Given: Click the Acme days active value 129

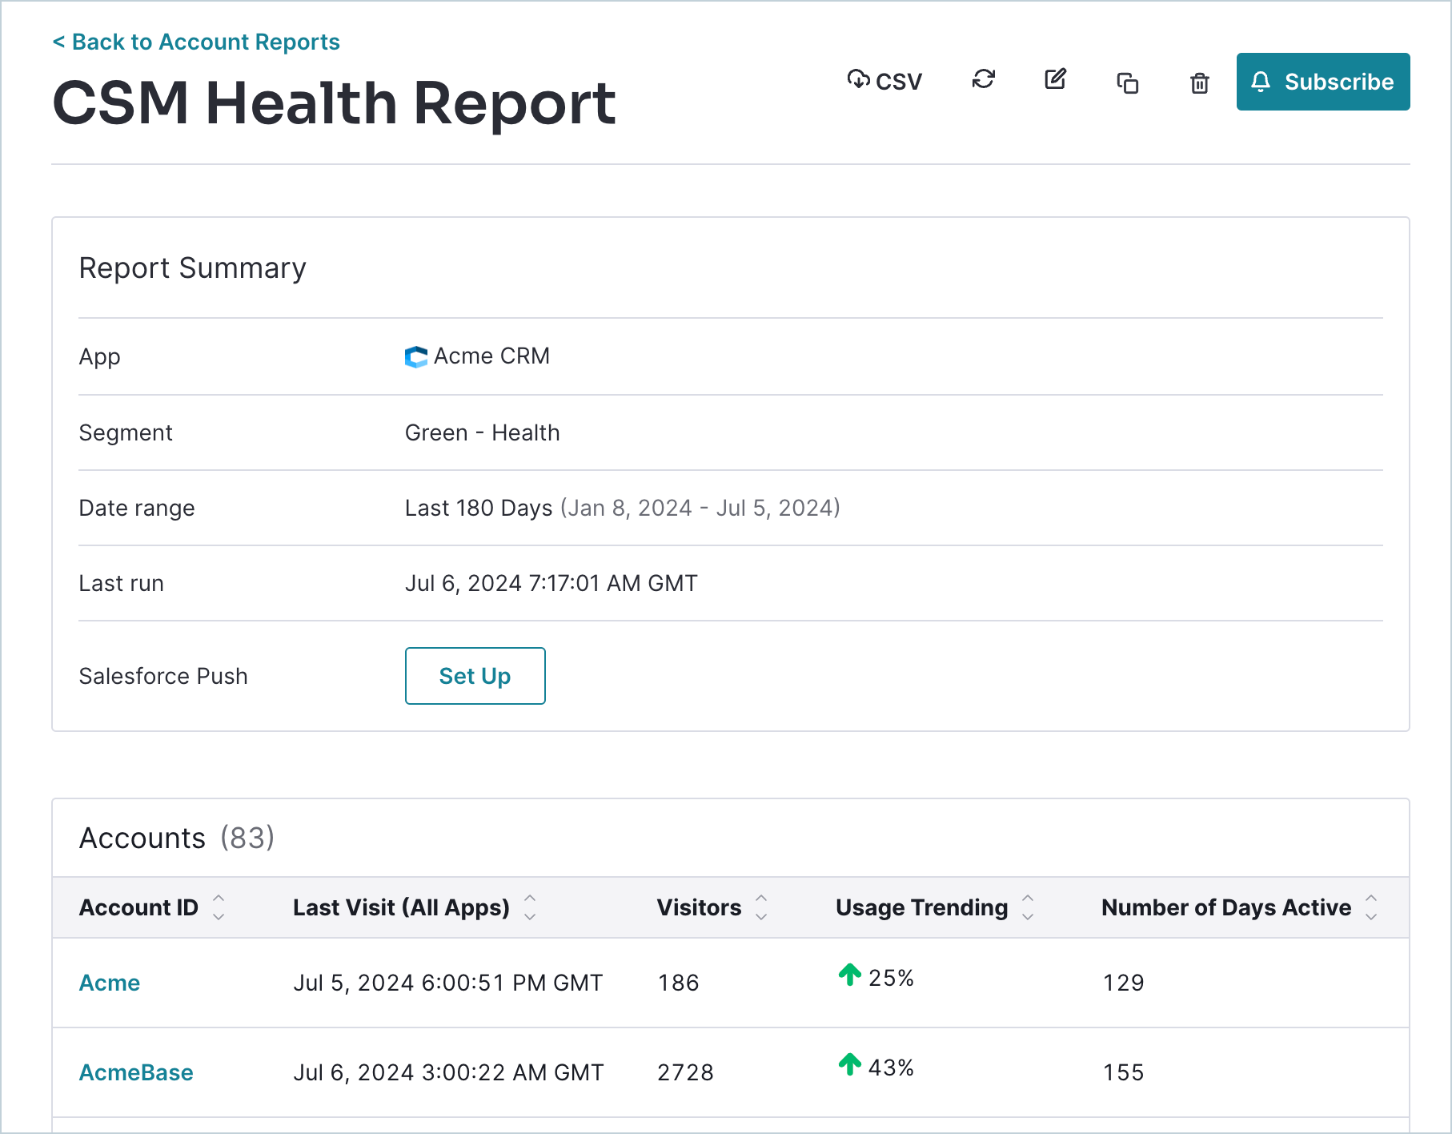Looking at the screenshot, I should 1124,983.
